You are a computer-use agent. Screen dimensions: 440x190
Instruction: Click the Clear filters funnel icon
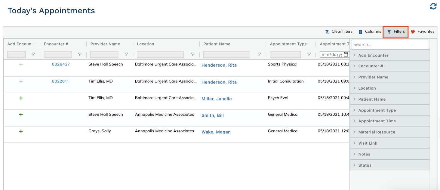pos(327,32)
